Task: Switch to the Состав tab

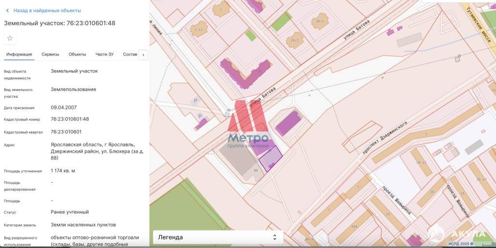Action: (x=130, y=54)
